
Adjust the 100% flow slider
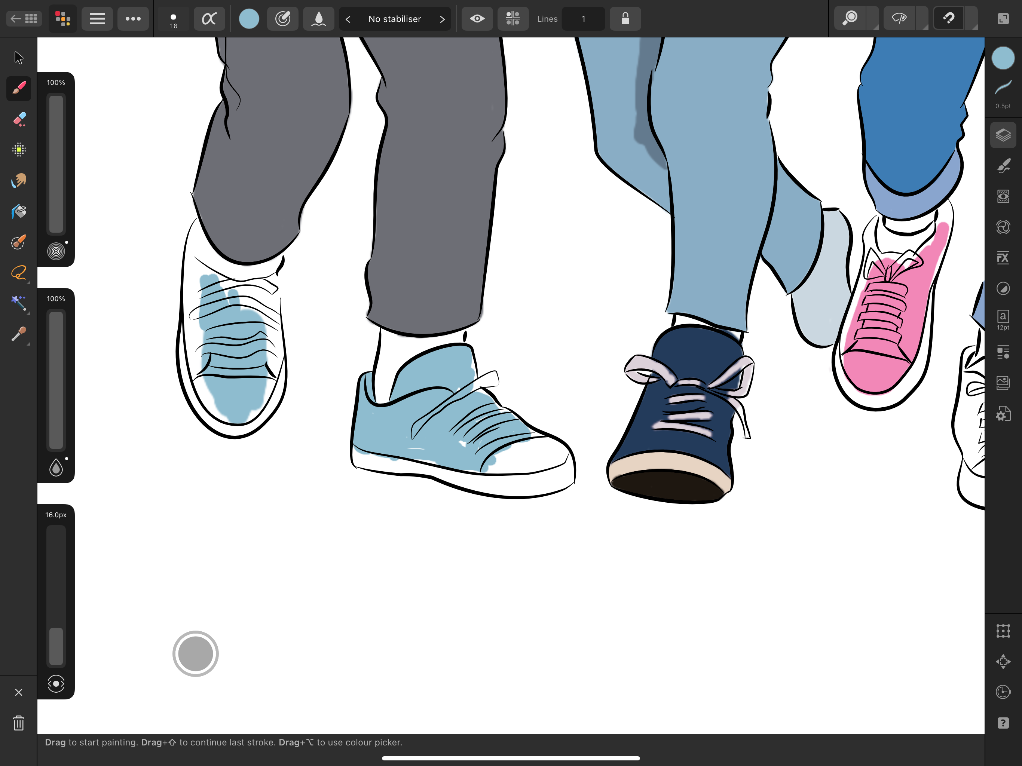tap(56, 380)
